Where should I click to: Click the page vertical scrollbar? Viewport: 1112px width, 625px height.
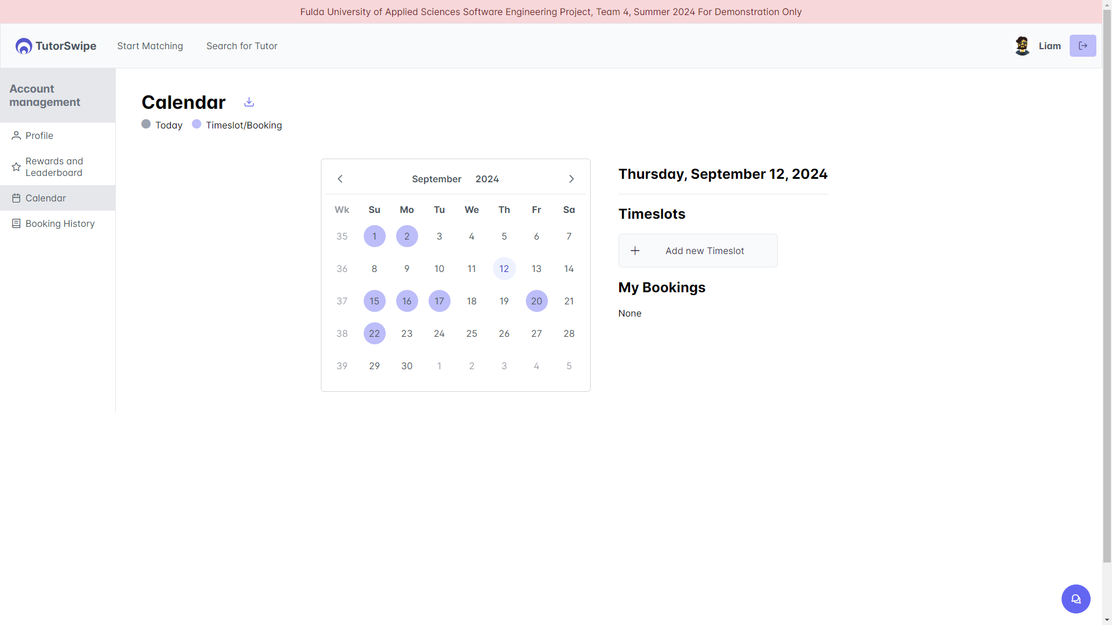tap(1107, 289)
